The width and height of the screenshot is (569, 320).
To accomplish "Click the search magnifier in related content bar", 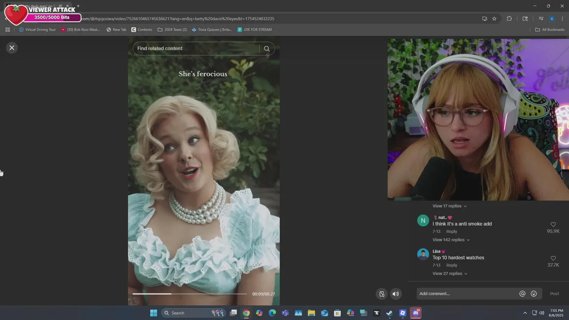I will click(267, 49).
